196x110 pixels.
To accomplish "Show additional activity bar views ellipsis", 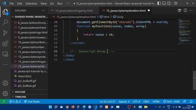I will (x=5, y=64).
